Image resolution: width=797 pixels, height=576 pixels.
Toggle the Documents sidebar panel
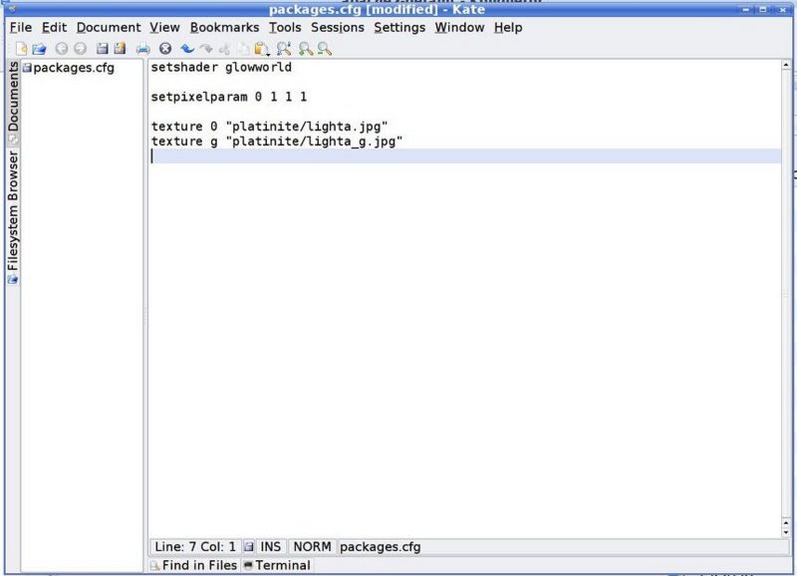click(13, 98)
